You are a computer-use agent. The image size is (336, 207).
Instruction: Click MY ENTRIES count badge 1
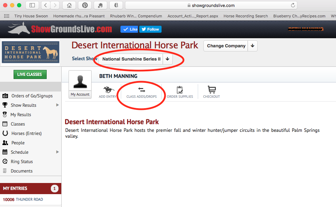[54, 189]
